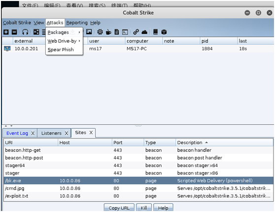Expand panel using down arrow on divider
Viewport: 275px width, 212px height.
[11, 126]
